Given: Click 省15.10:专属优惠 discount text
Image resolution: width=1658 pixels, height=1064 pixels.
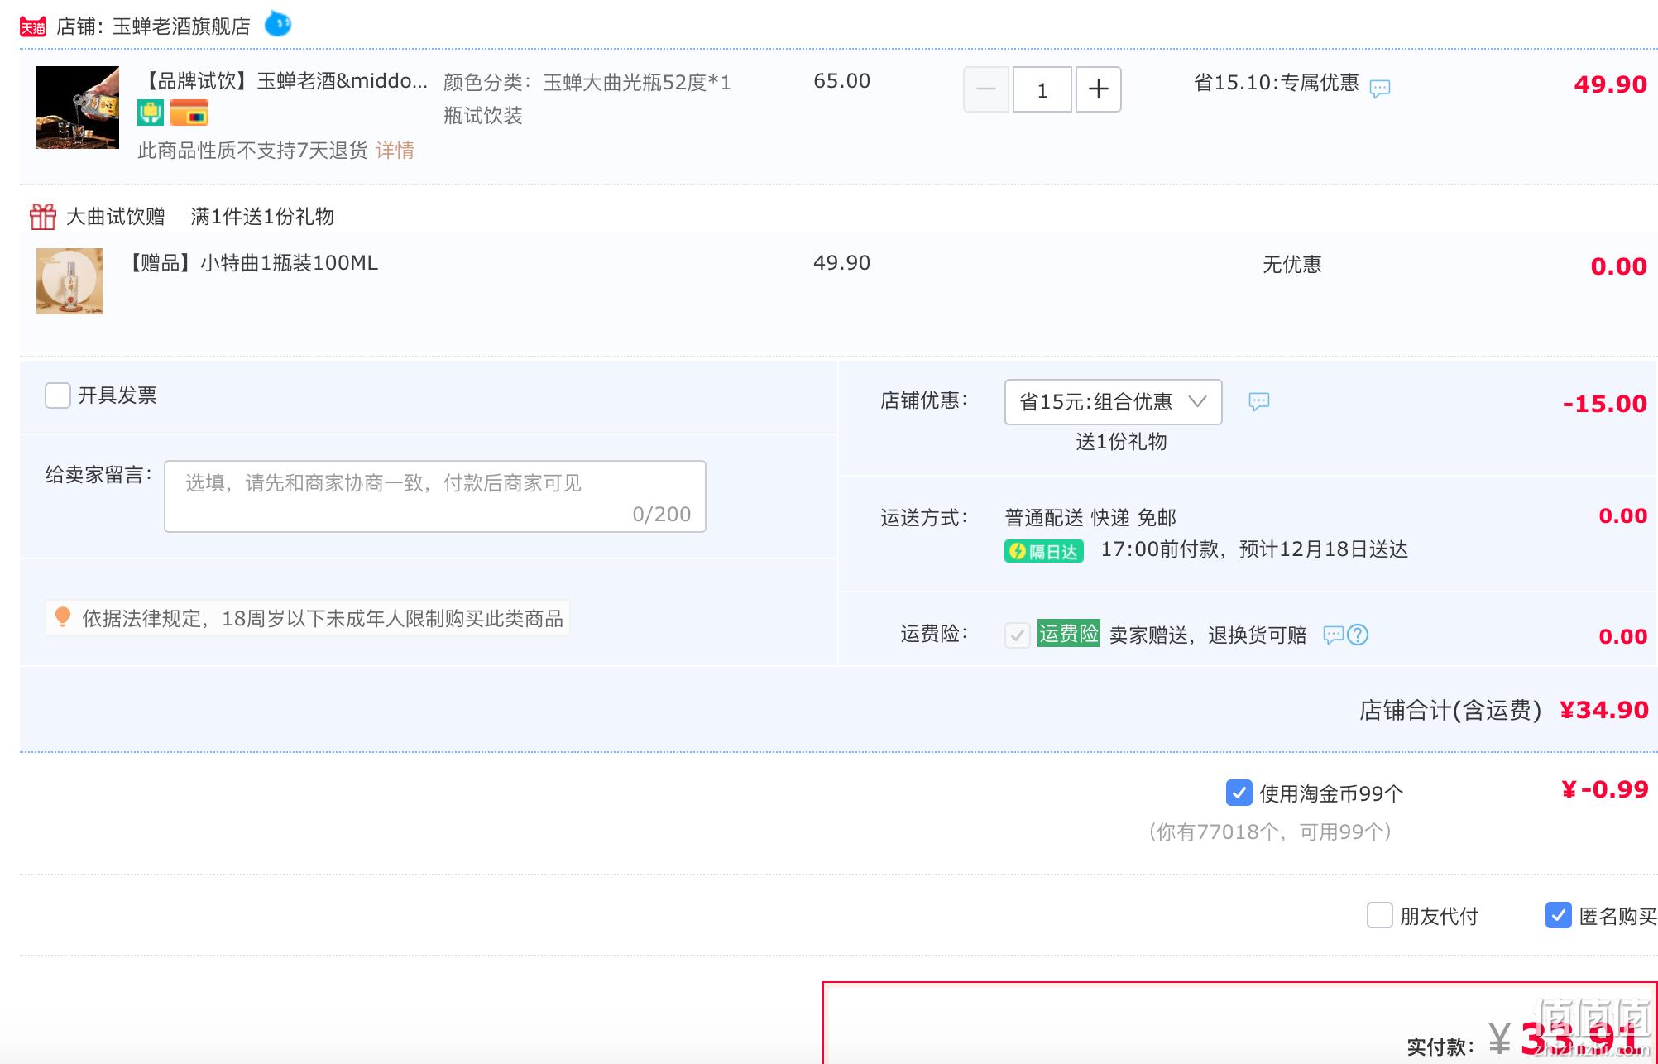Looking at the screenshot, I should coord(1276,83).
